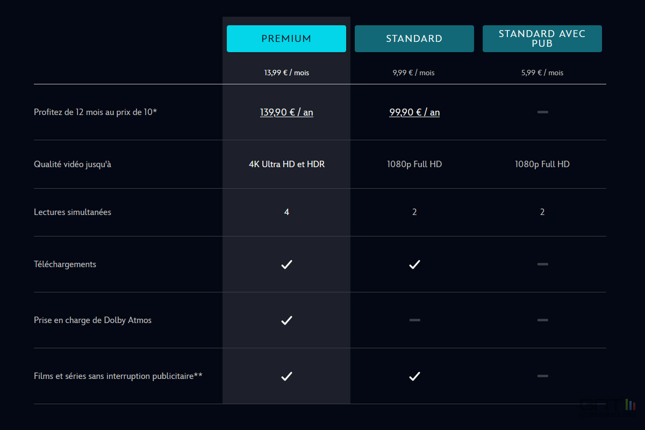This screenshot has width=645, height=430.
Task: Open the 139,90 € / an annual offer link
Action: (x=286, y=112)
